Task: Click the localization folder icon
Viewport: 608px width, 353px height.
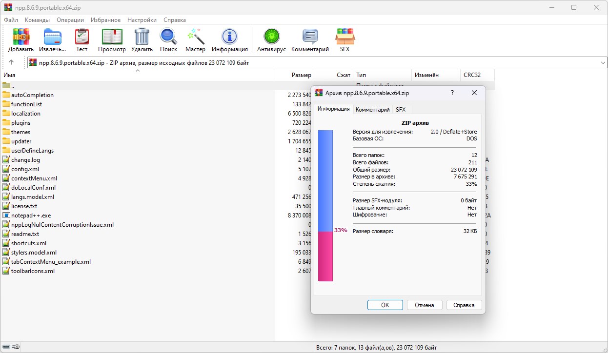Action: pos(6,114)
